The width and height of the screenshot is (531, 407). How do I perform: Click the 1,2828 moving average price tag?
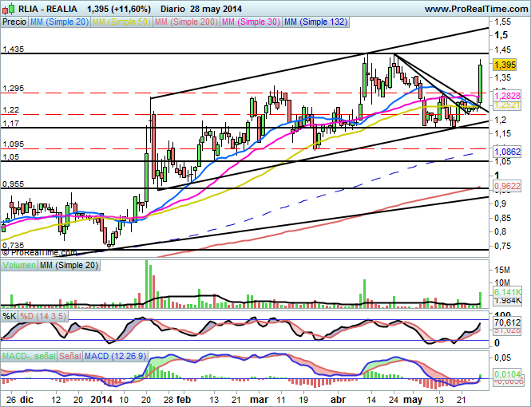click(x=506, y=95)
